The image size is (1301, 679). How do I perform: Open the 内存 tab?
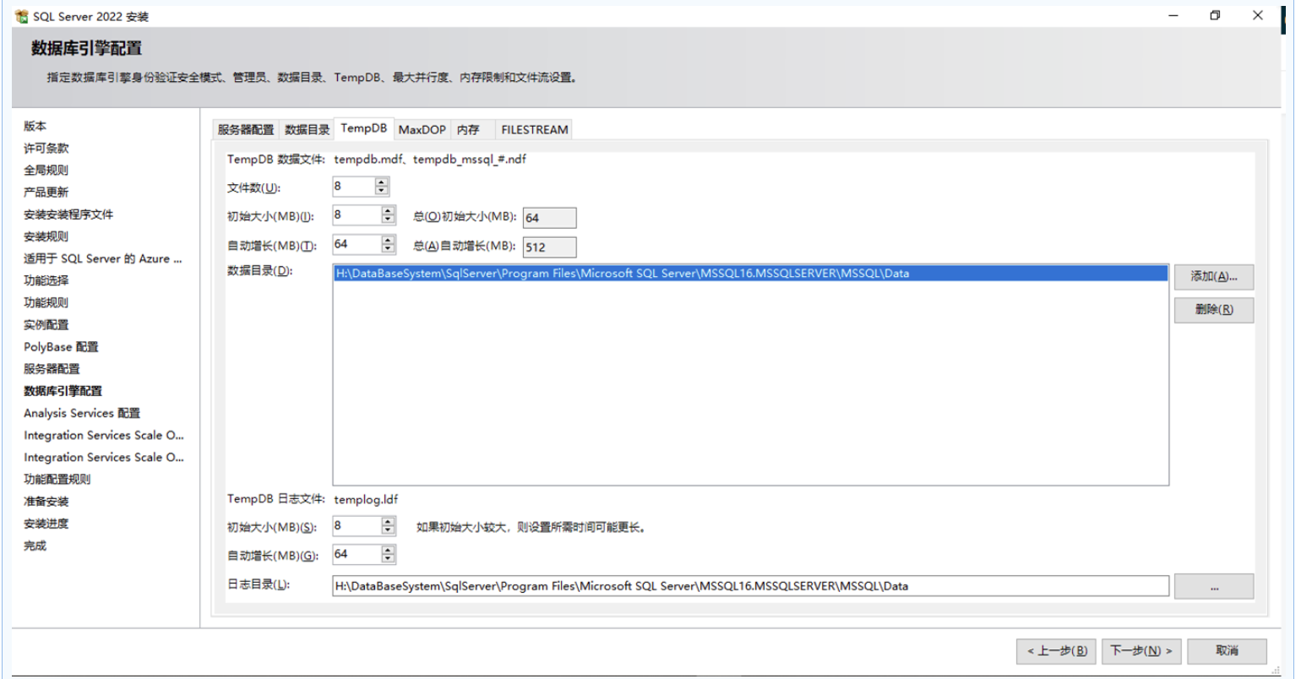467,129
